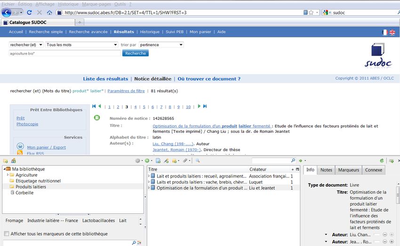Open the rechercher (et) dropdown
400x246 pixels.
coord(26,45)
